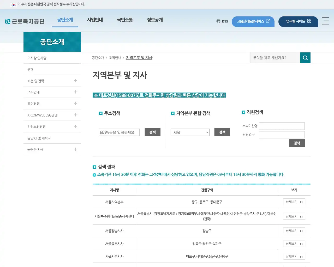Click the 검색 button under 주소검색
Screen dimensions: 334x267
click(x=152, y=132)
